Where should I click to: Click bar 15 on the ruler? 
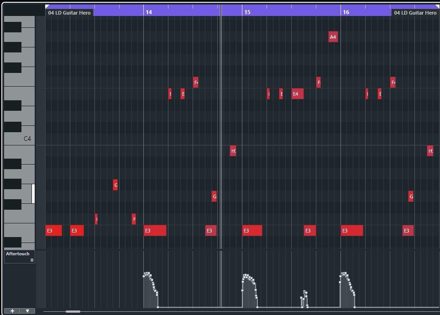[247, 12]
